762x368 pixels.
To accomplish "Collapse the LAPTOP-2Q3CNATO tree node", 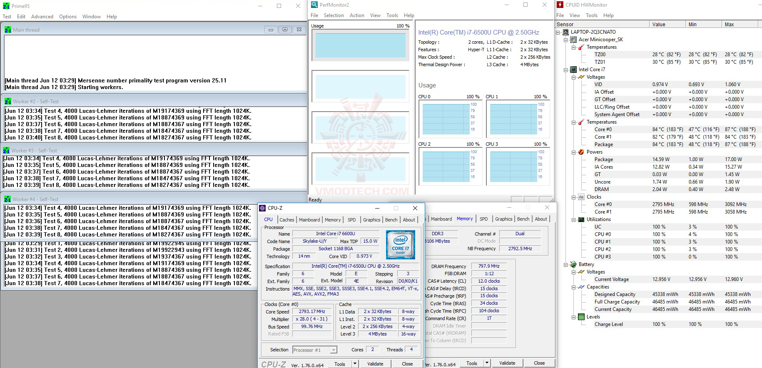I will (x=558, y=32).
